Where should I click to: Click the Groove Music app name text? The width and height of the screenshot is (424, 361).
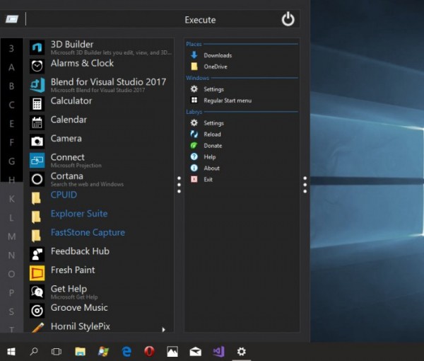(79, 308)
